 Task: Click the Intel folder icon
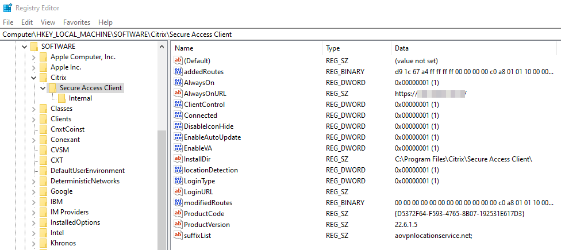43,233
